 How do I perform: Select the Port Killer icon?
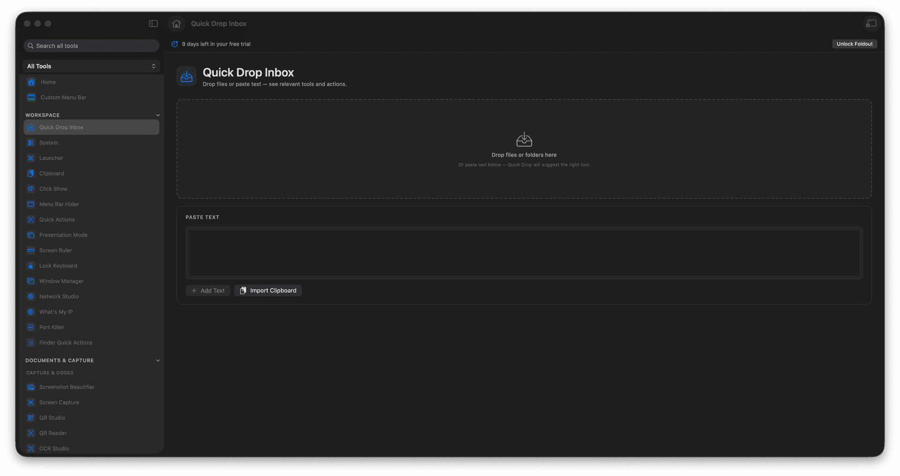pyautogui.click(x=31, y=327)
